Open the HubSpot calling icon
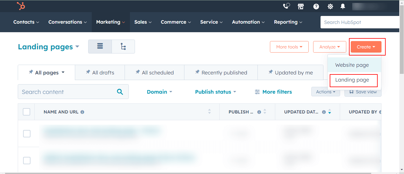 pos(286,6)
